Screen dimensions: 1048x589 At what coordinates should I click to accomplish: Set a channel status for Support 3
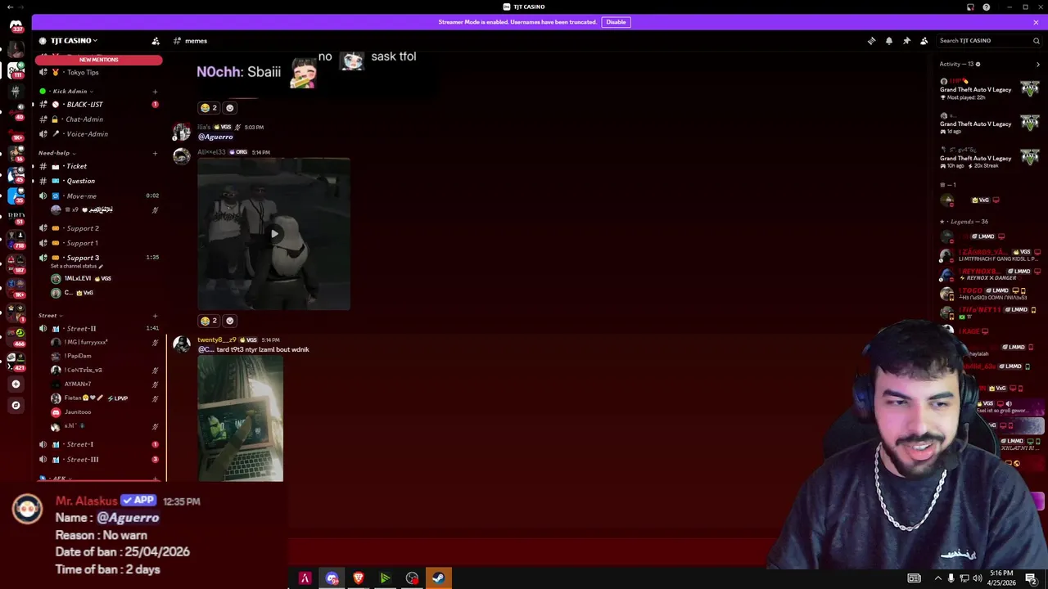(77, 267)
